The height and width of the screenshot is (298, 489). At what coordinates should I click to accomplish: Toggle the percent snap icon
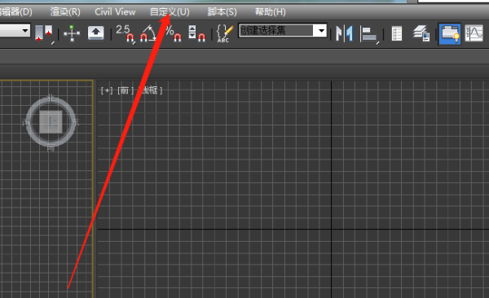pyautogui.click(x=174, y=33)
